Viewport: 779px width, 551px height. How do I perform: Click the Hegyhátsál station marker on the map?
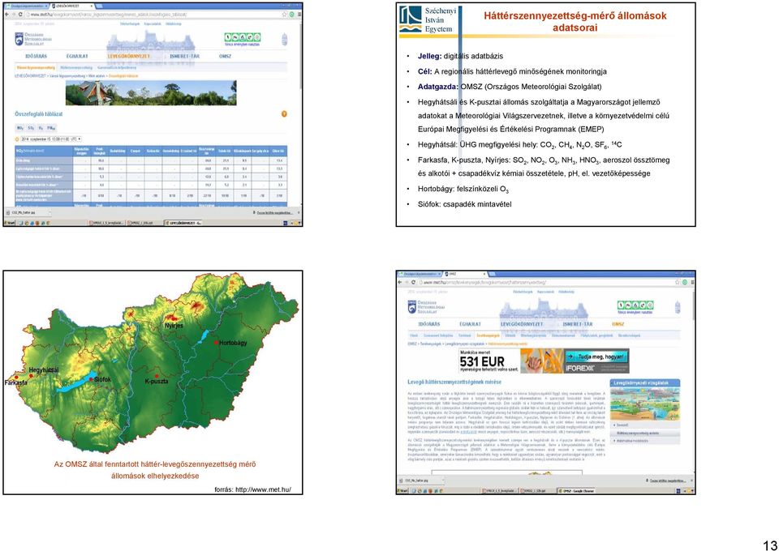click(x=31, y=376)
